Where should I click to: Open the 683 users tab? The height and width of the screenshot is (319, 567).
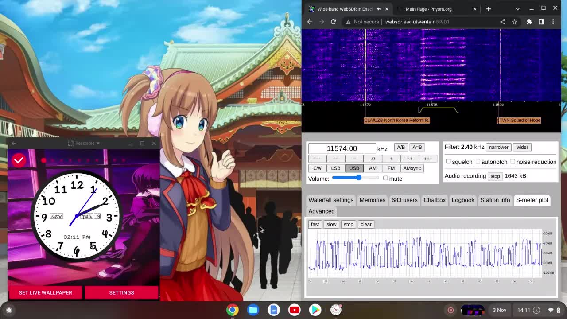tap(404, 200)
